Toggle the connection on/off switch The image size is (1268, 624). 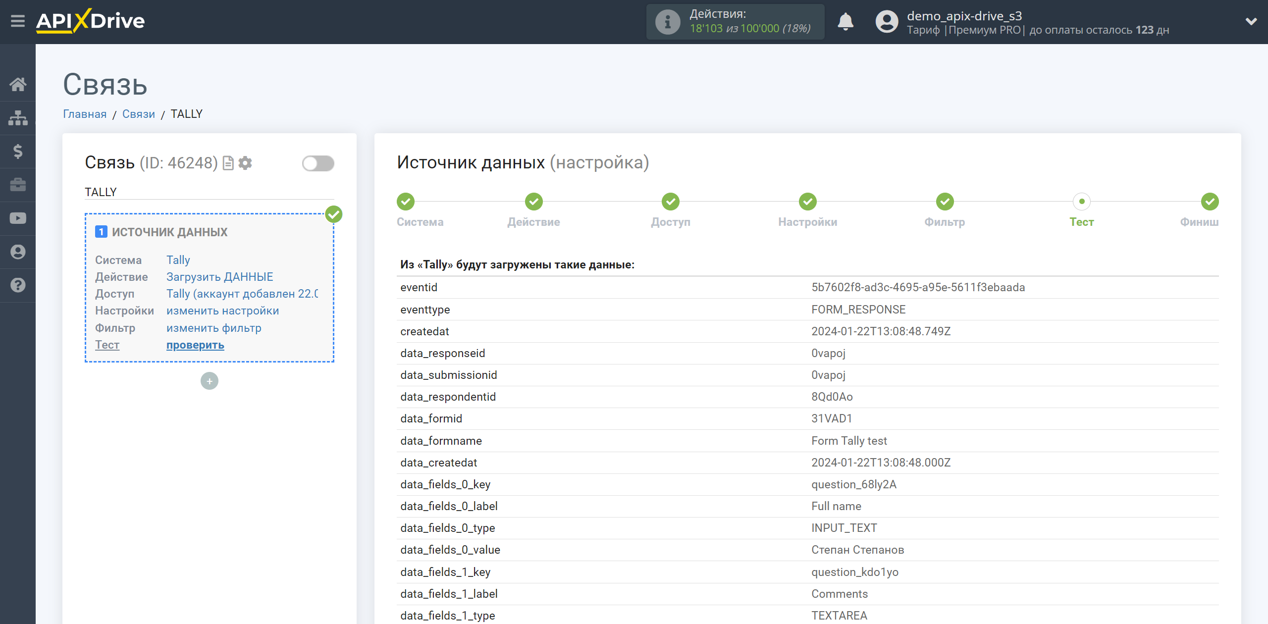(x=318, y=163)
